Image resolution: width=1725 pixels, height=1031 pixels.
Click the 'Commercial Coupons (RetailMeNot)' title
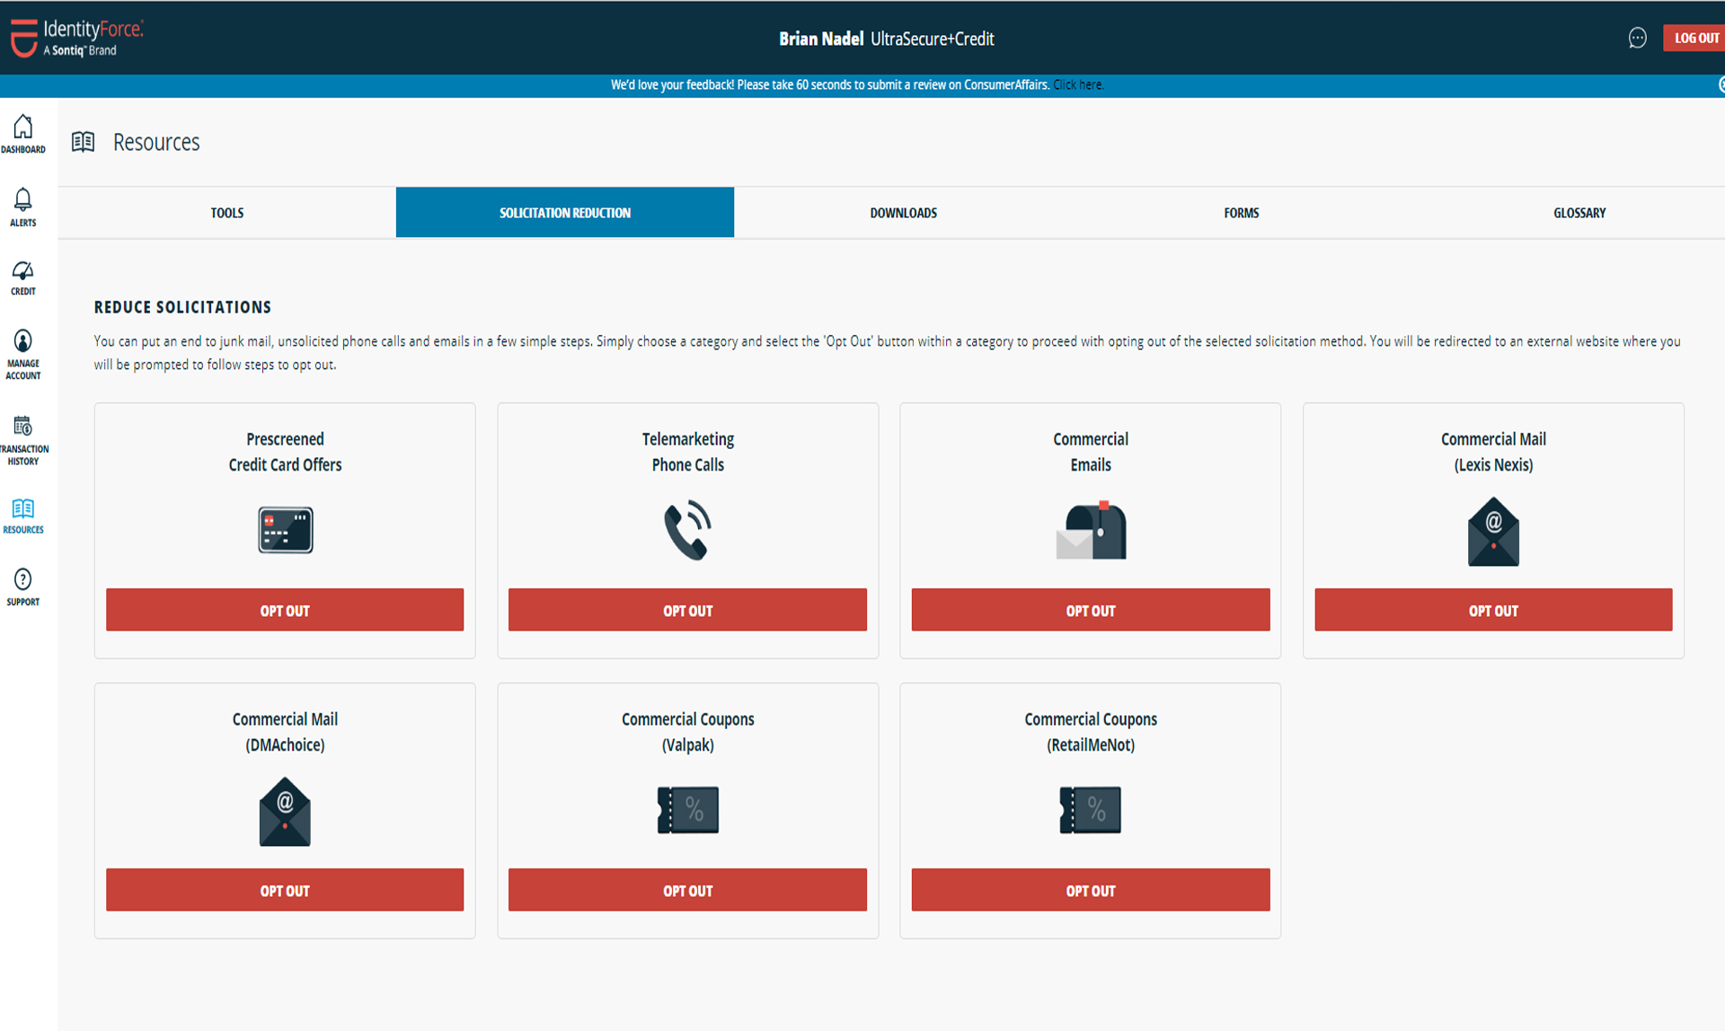[x=1091, y=732]
